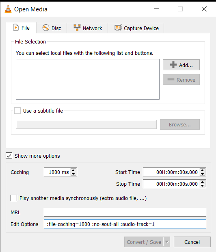Click the VLC cone icon in title bar

(8, 9)
